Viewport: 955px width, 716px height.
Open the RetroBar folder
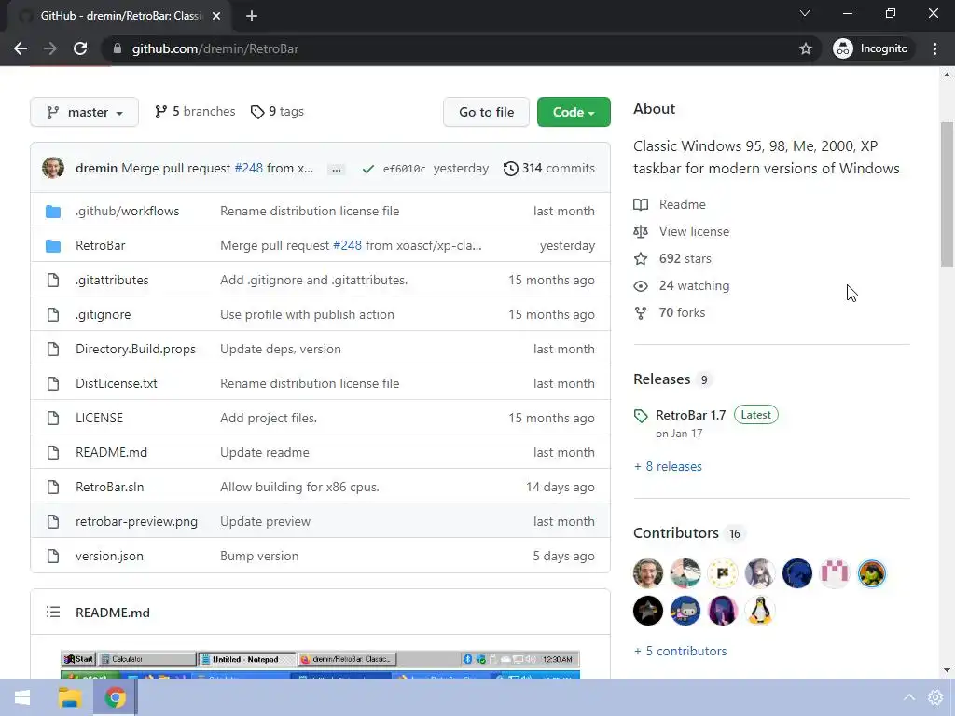(101, 245)
